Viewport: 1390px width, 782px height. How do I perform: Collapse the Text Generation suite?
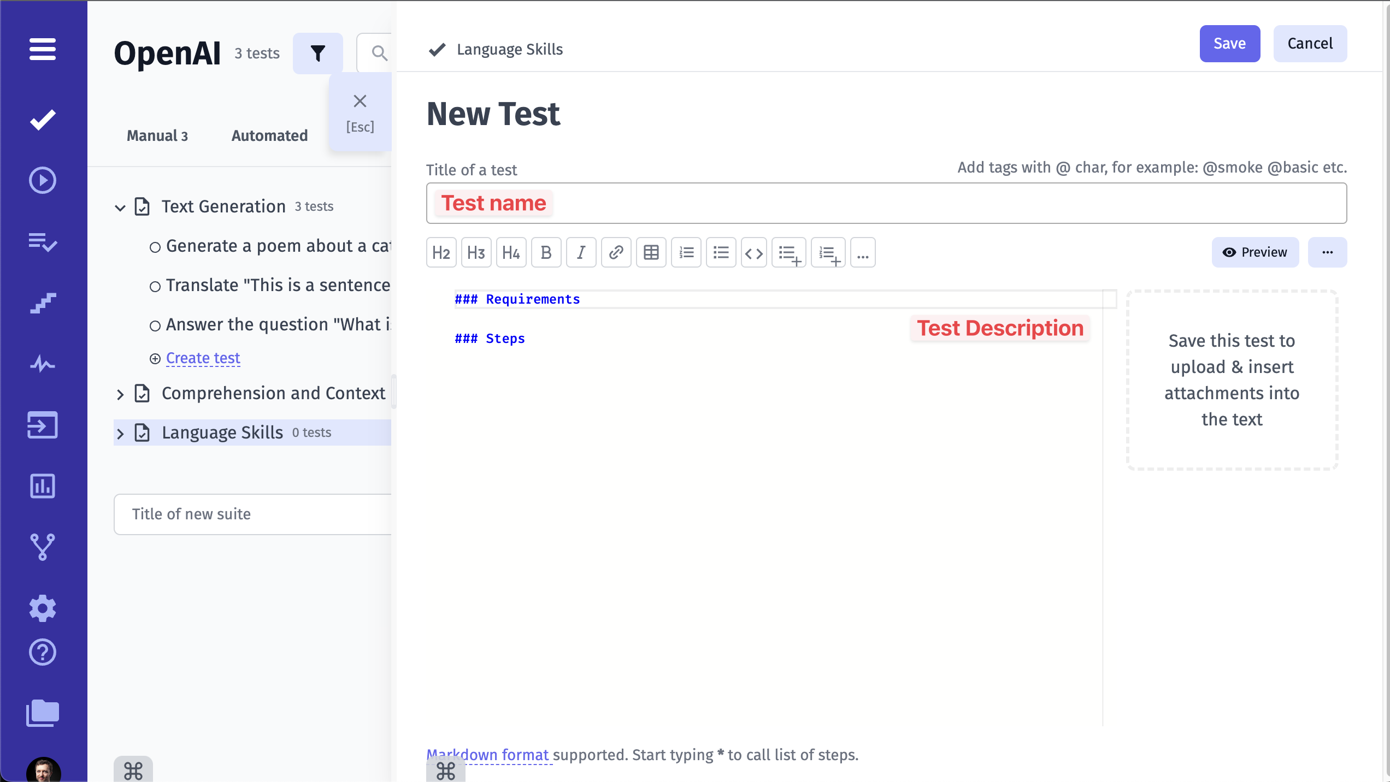(120, 208)
